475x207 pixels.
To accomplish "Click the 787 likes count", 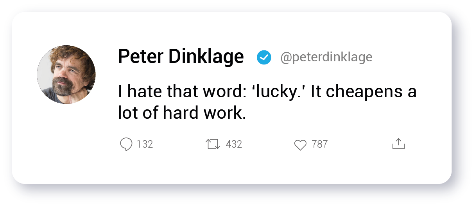I will point(319,145).
